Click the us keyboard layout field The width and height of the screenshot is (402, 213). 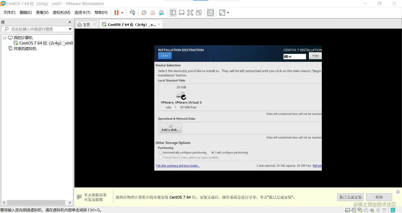[295, 56]
